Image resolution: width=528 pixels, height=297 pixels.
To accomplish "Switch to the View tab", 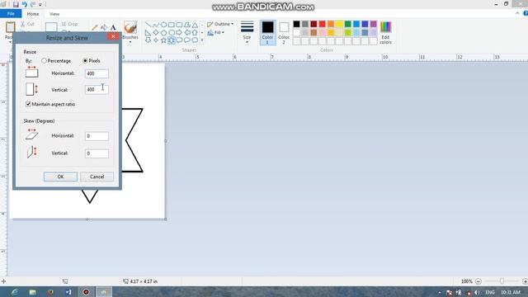I will point(54,14).
